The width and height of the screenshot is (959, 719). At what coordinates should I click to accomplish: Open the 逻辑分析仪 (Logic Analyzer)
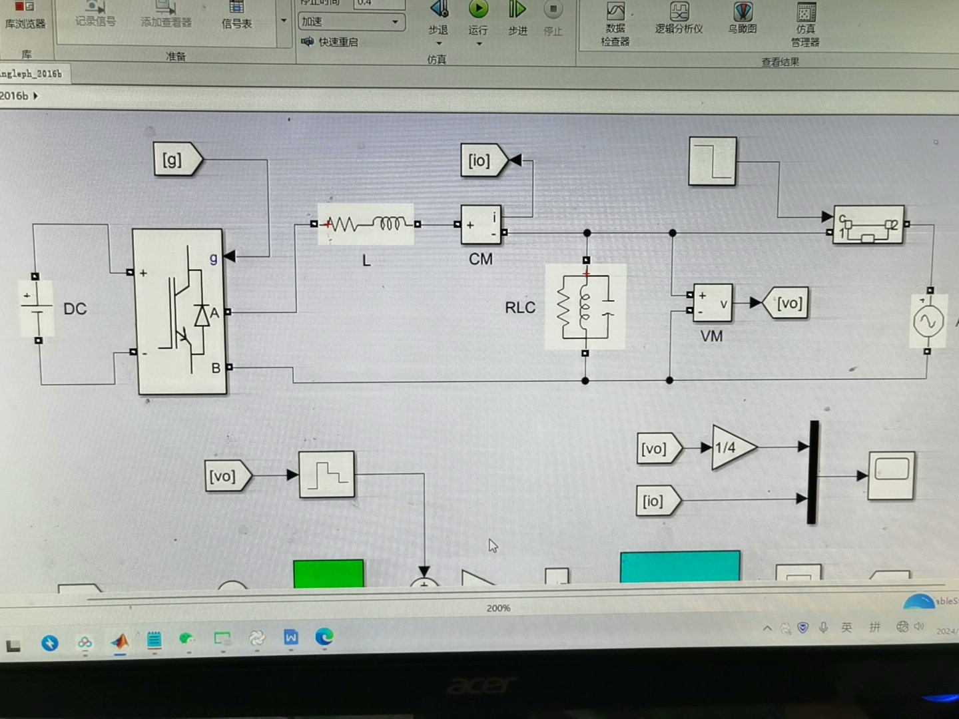[678, 17]
